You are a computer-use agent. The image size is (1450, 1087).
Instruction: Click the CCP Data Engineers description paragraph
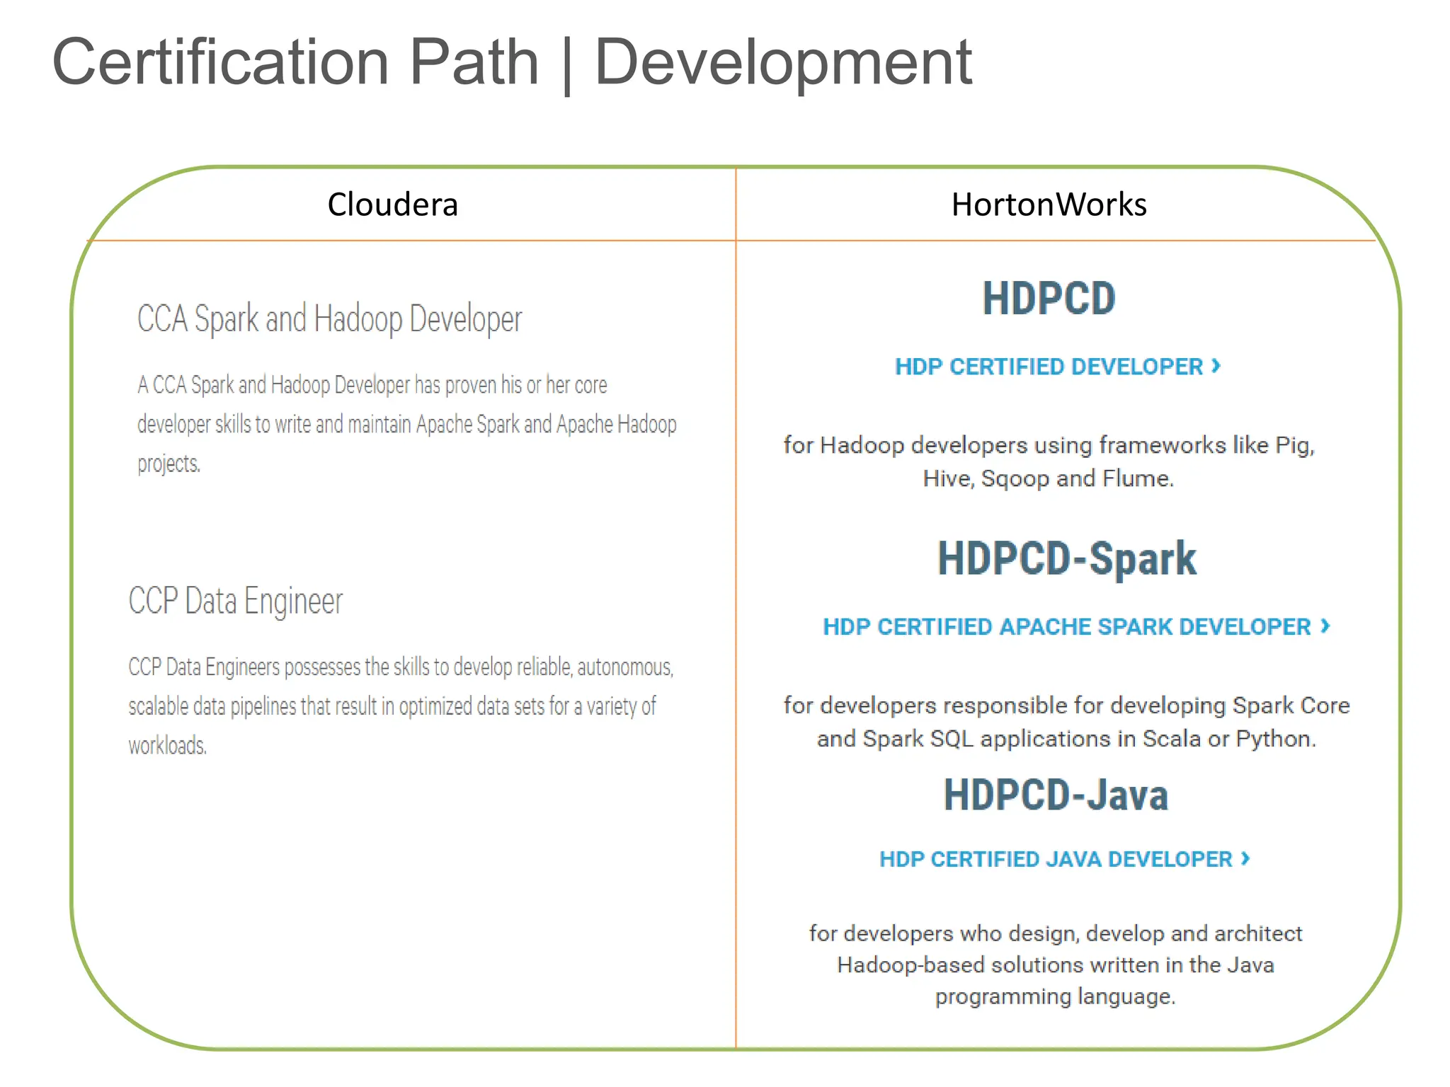tap(401, 706)
